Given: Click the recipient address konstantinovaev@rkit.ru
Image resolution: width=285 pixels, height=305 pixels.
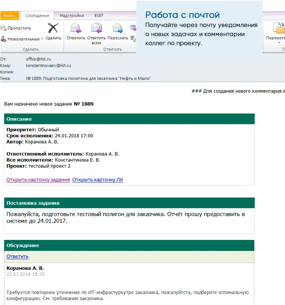Looking at the screenshot, I should coord(48,65).
